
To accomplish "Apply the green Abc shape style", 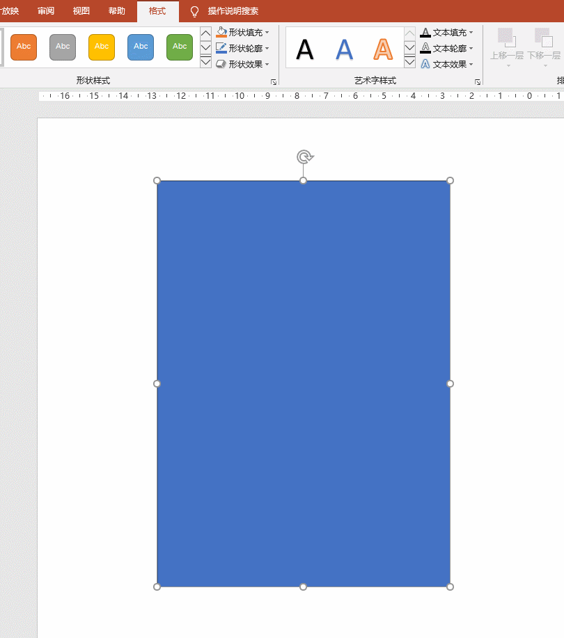I will coord(180,47).
